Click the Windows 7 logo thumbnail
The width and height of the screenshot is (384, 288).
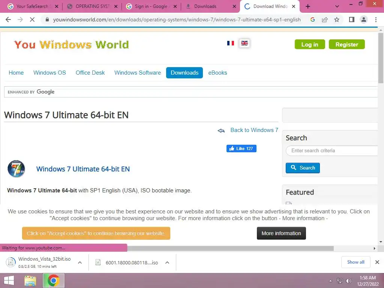tap(16, 169)
